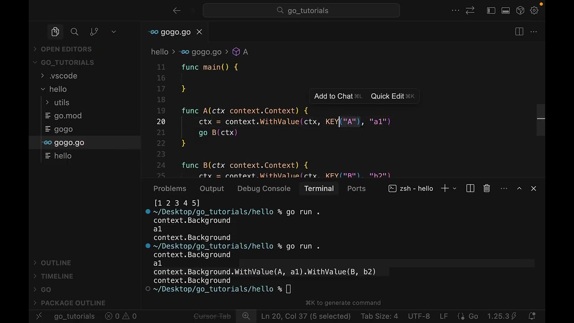Toggle the bottom panel visibility
Screen dimensions: 574x323
[505, 10]
